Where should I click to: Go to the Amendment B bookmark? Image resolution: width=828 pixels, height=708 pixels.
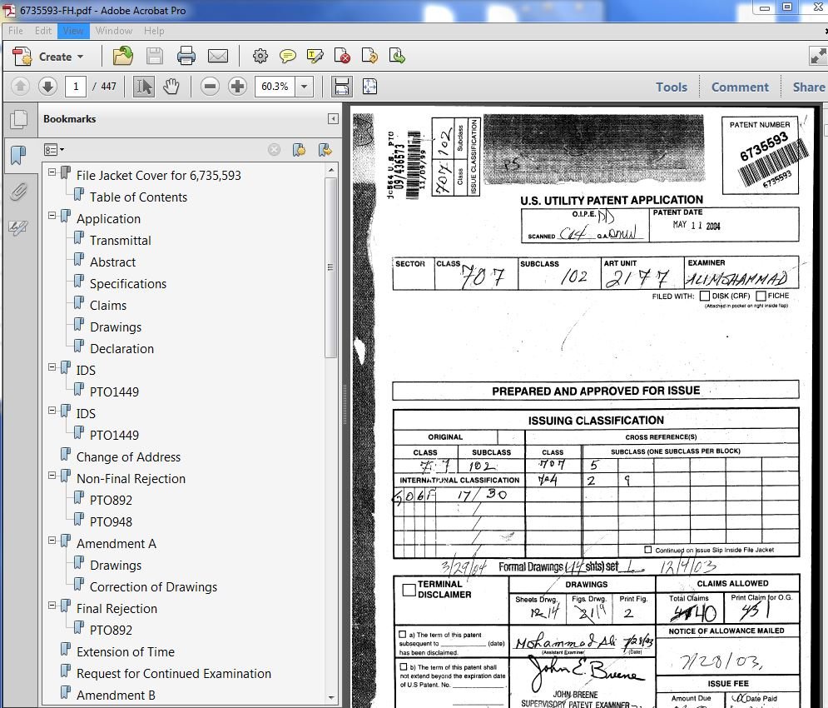[116, 696]
